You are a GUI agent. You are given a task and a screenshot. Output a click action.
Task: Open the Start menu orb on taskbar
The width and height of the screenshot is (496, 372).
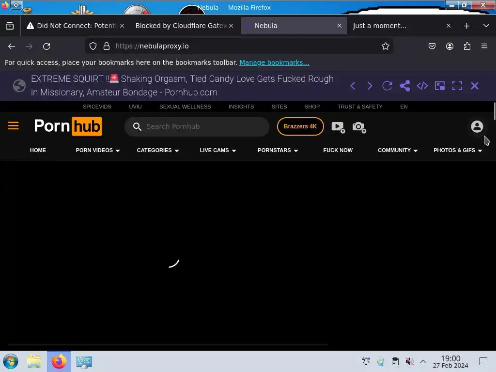click(11, 361)
